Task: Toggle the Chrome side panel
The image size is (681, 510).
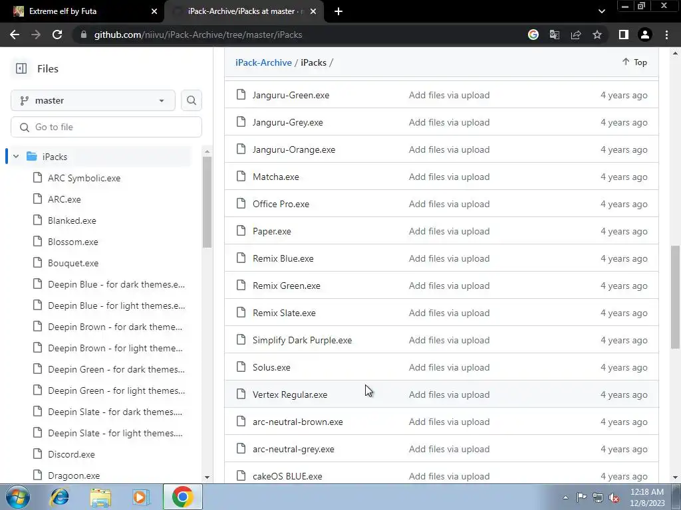Action: [624, 35]
